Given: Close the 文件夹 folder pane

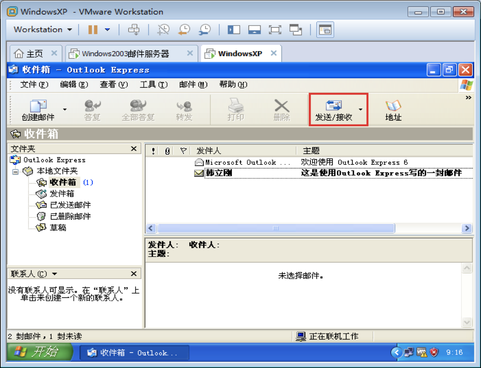Looking at the screenshot, I should coord(134,149).
